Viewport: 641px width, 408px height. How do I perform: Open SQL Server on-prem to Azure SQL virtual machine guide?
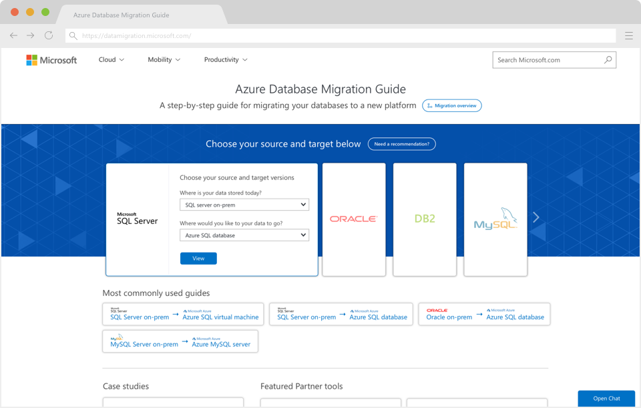tap(183, 314)
